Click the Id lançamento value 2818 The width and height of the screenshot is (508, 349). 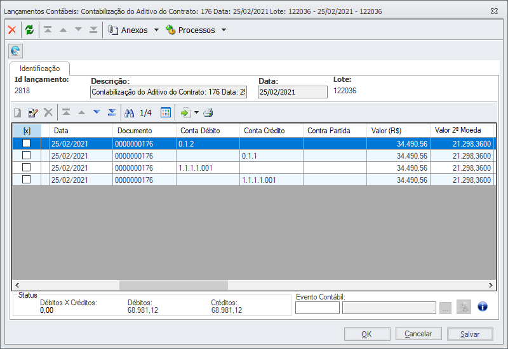point(22,91)
